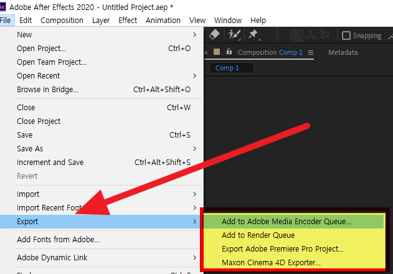Click the World Axis Mode icon
The width and height of the screenshot is (393, 274).
(311, 35)
